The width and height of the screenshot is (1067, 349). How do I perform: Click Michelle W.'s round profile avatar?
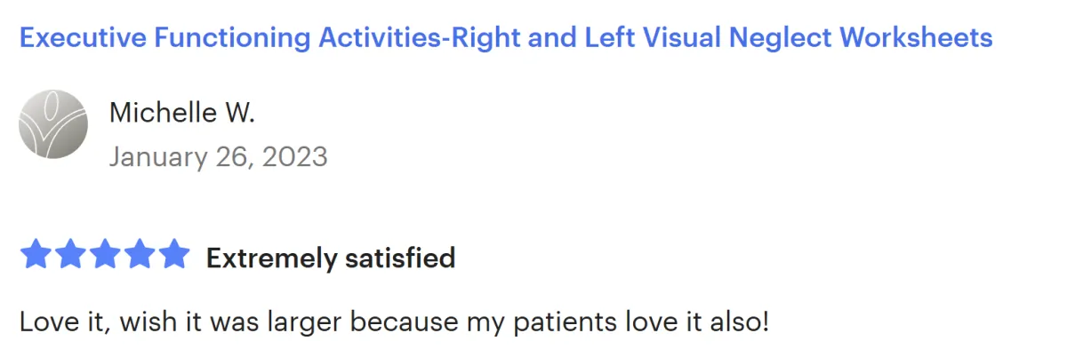[53, 124]
